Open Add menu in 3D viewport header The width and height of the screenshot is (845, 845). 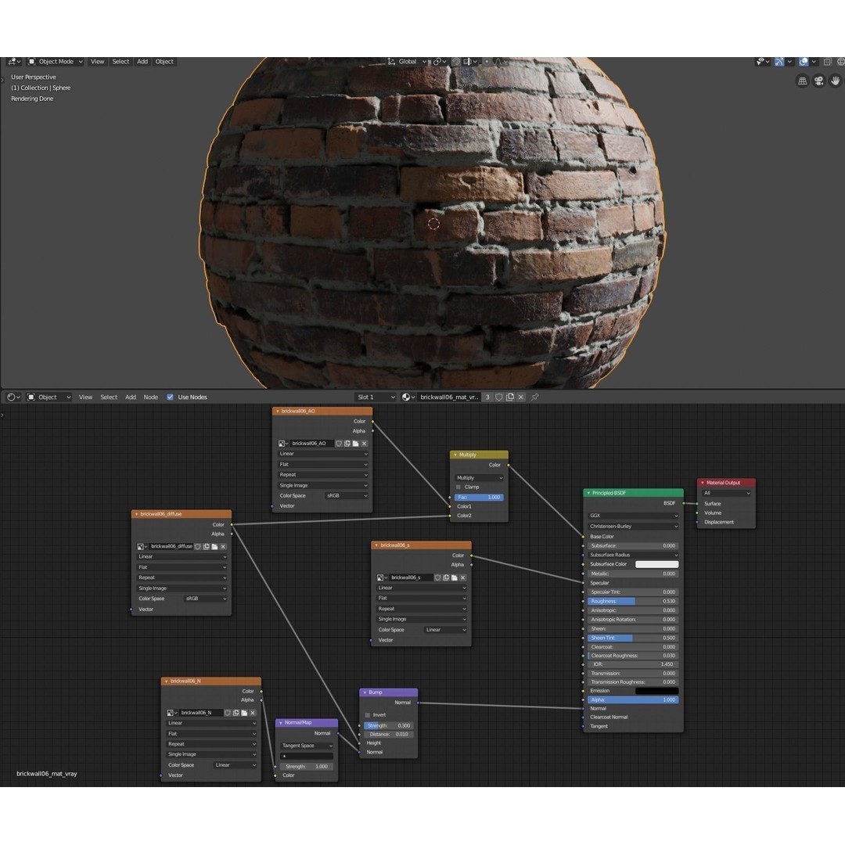coord(142,62)
